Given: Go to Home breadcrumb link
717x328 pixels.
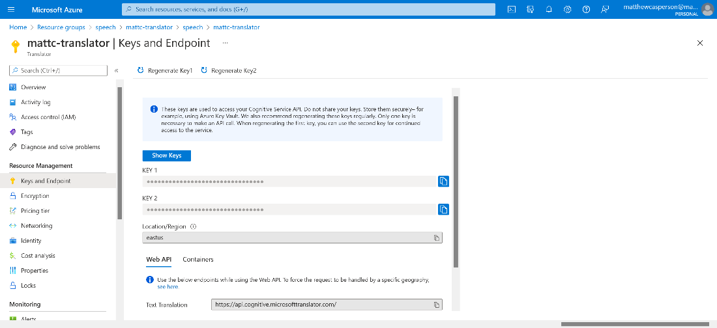Looking at the screenshot, I should (18, 27).
